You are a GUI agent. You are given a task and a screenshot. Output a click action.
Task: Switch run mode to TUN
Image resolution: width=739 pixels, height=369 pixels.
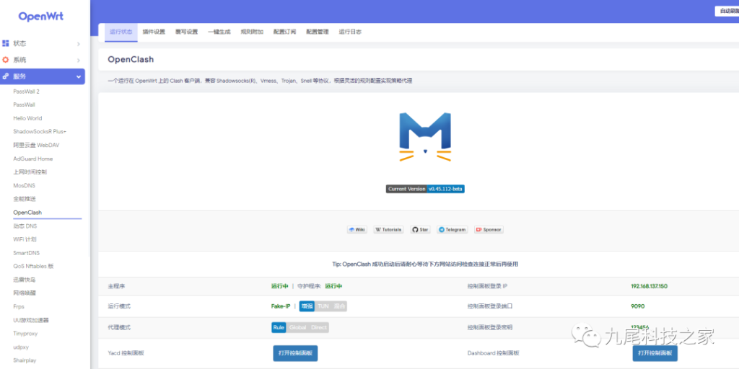coord(323,306)
